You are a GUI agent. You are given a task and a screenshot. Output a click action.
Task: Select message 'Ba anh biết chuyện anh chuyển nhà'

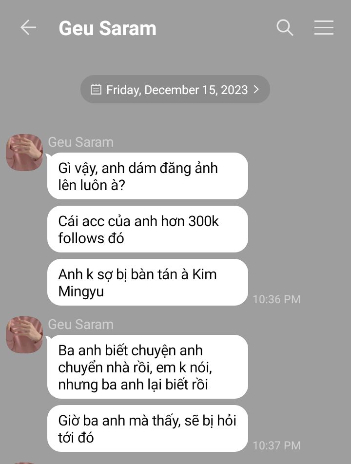(147, 367)
